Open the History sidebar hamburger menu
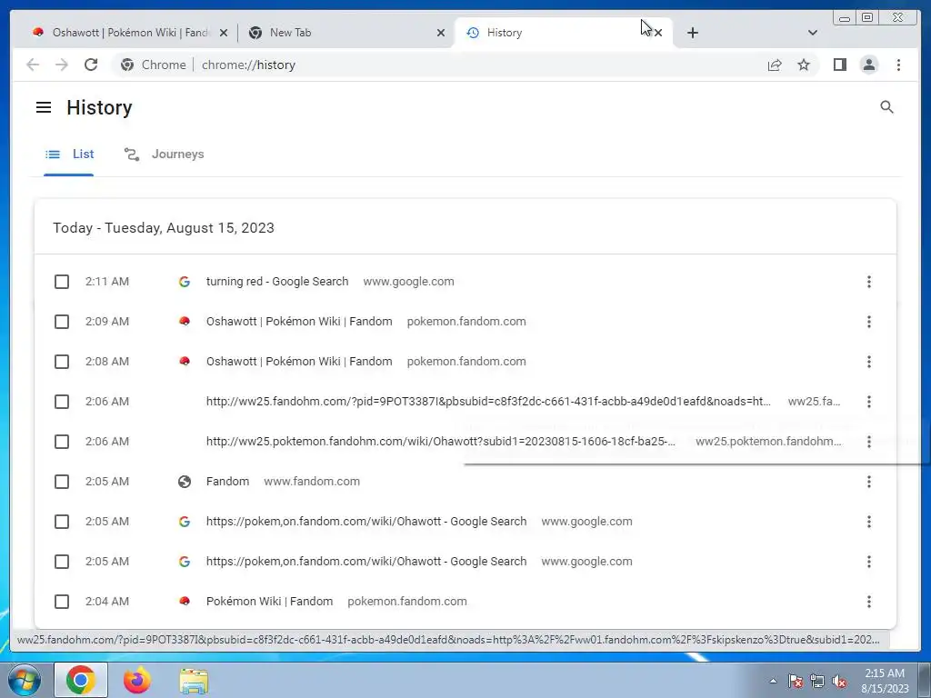Screen dimensions: 931x698 point(44,107)
